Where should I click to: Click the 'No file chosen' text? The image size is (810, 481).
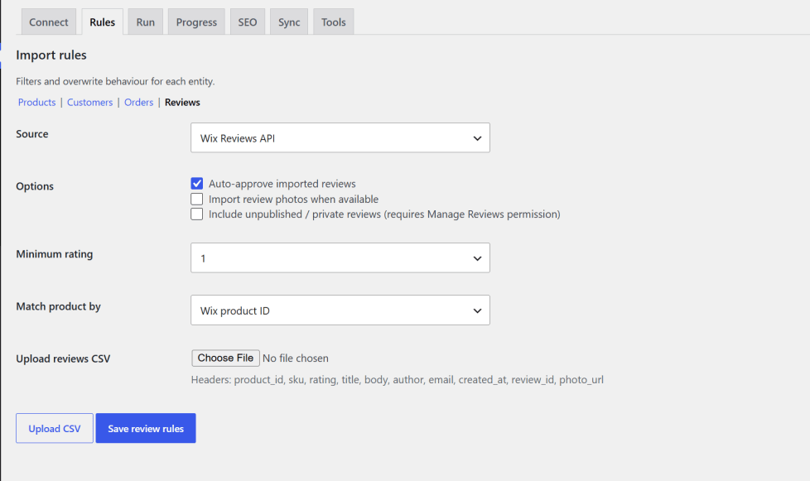coord(296,358)
